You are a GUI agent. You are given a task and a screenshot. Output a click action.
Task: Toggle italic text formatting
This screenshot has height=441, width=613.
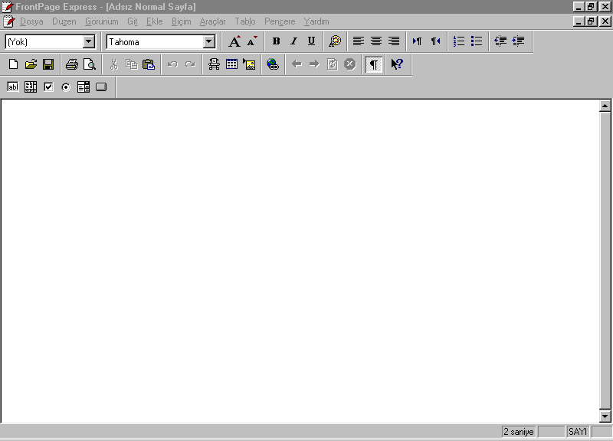[293, 41]
